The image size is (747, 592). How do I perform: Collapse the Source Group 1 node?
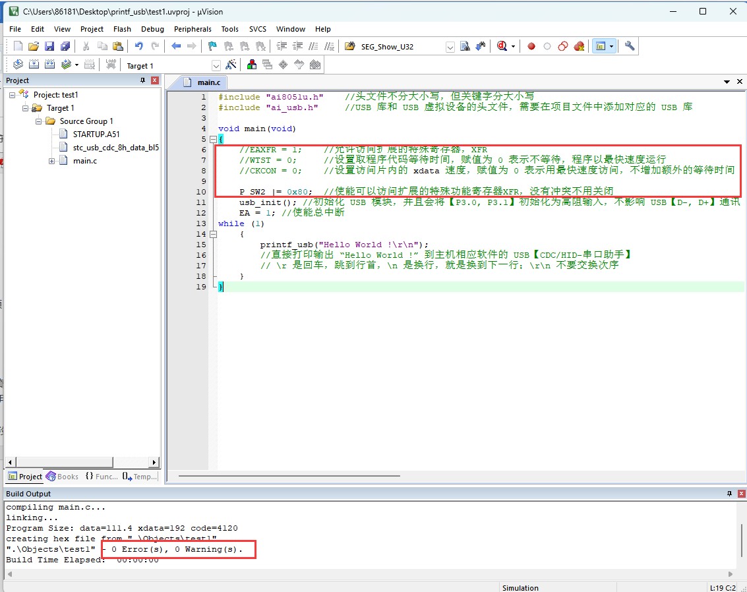coord(39,121)
